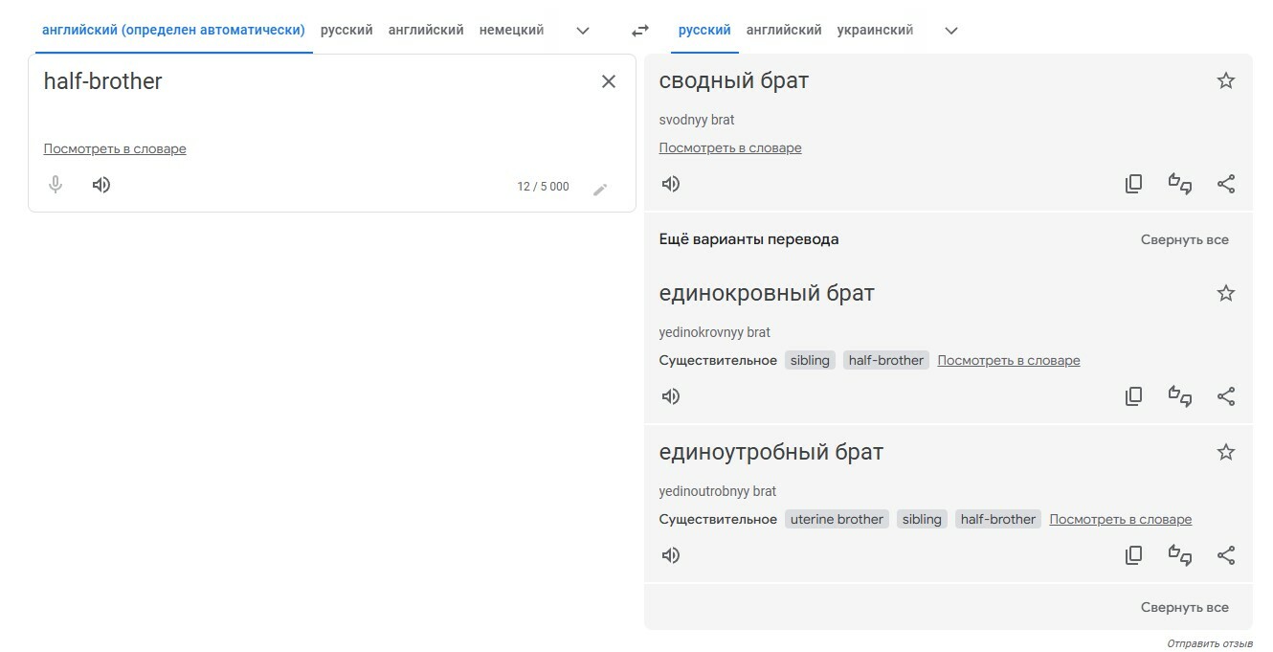1273x652 pixels.
Task: Expand the source language list chevron
Action: [583, 31]
